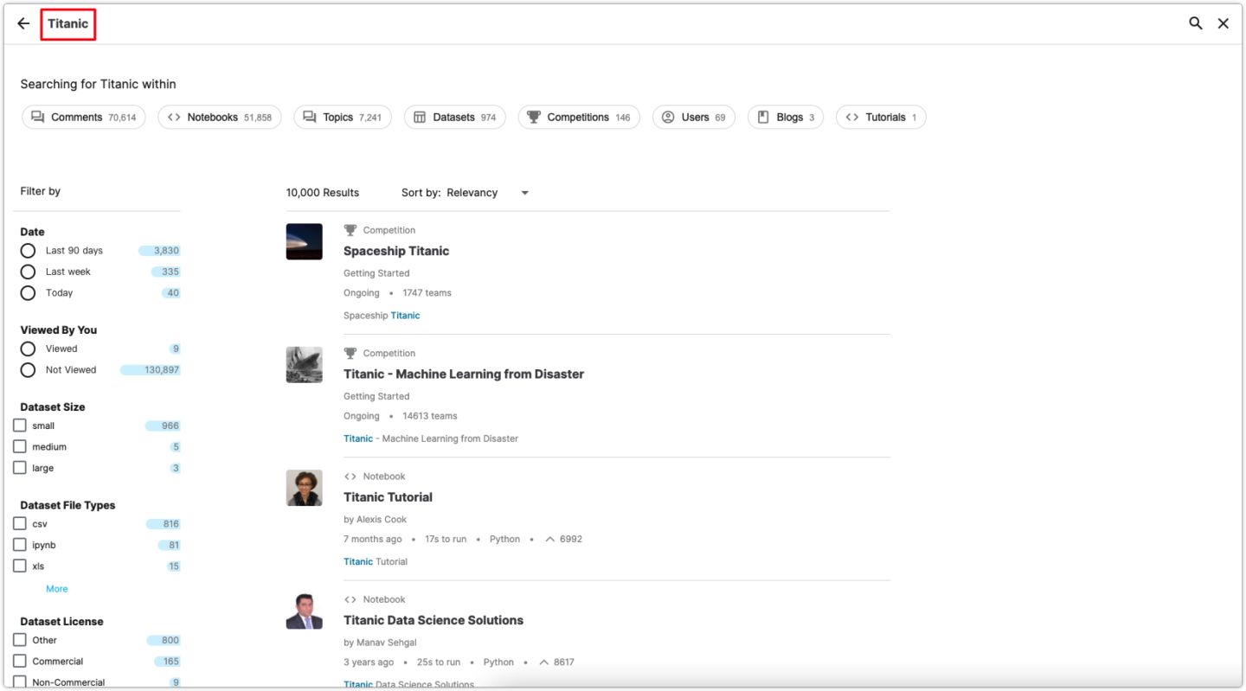Open Titanic Data Science Solutions notebook
Viewport: 1246px width, 691px height.
point(434,620)
